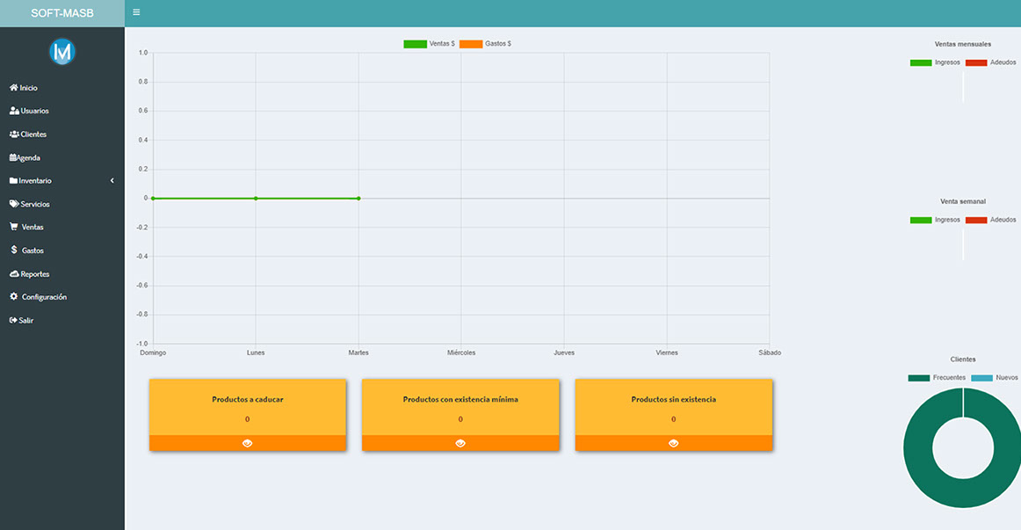Open the Inventario sidebar section
The width and height of the screenshot is (1021, 530).
(35, 181)
